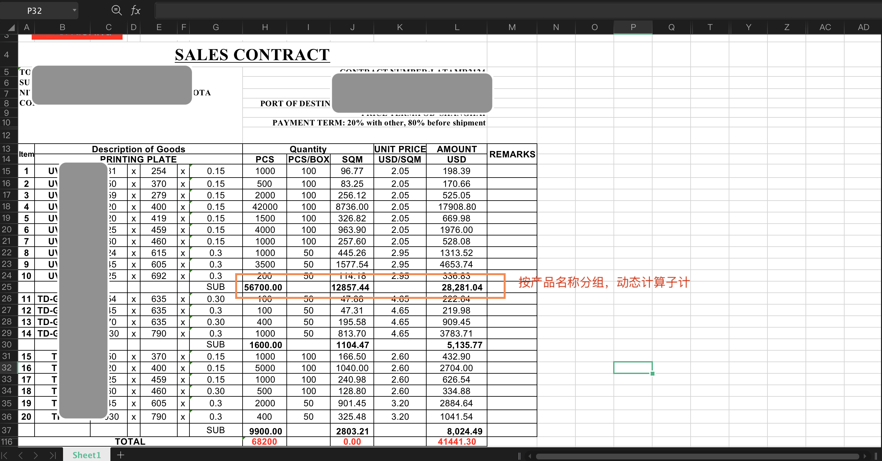This screenshot has width=882, height=461.
Task: Jump to last sheet navigation arrow
Action: (x=52, y=455)
